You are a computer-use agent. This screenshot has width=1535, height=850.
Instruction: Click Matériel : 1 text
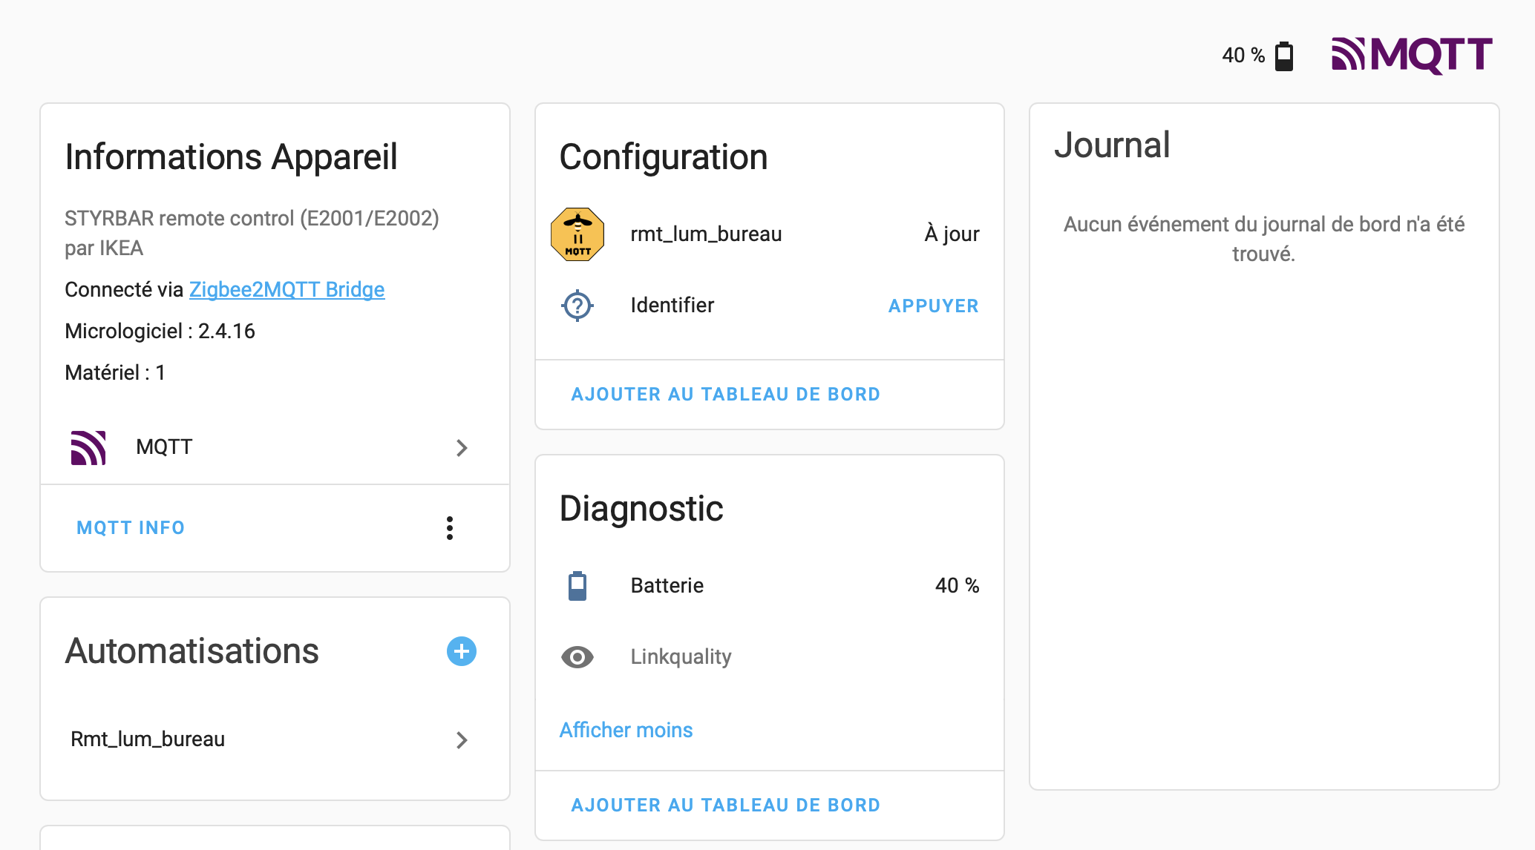tap(115, 372)
